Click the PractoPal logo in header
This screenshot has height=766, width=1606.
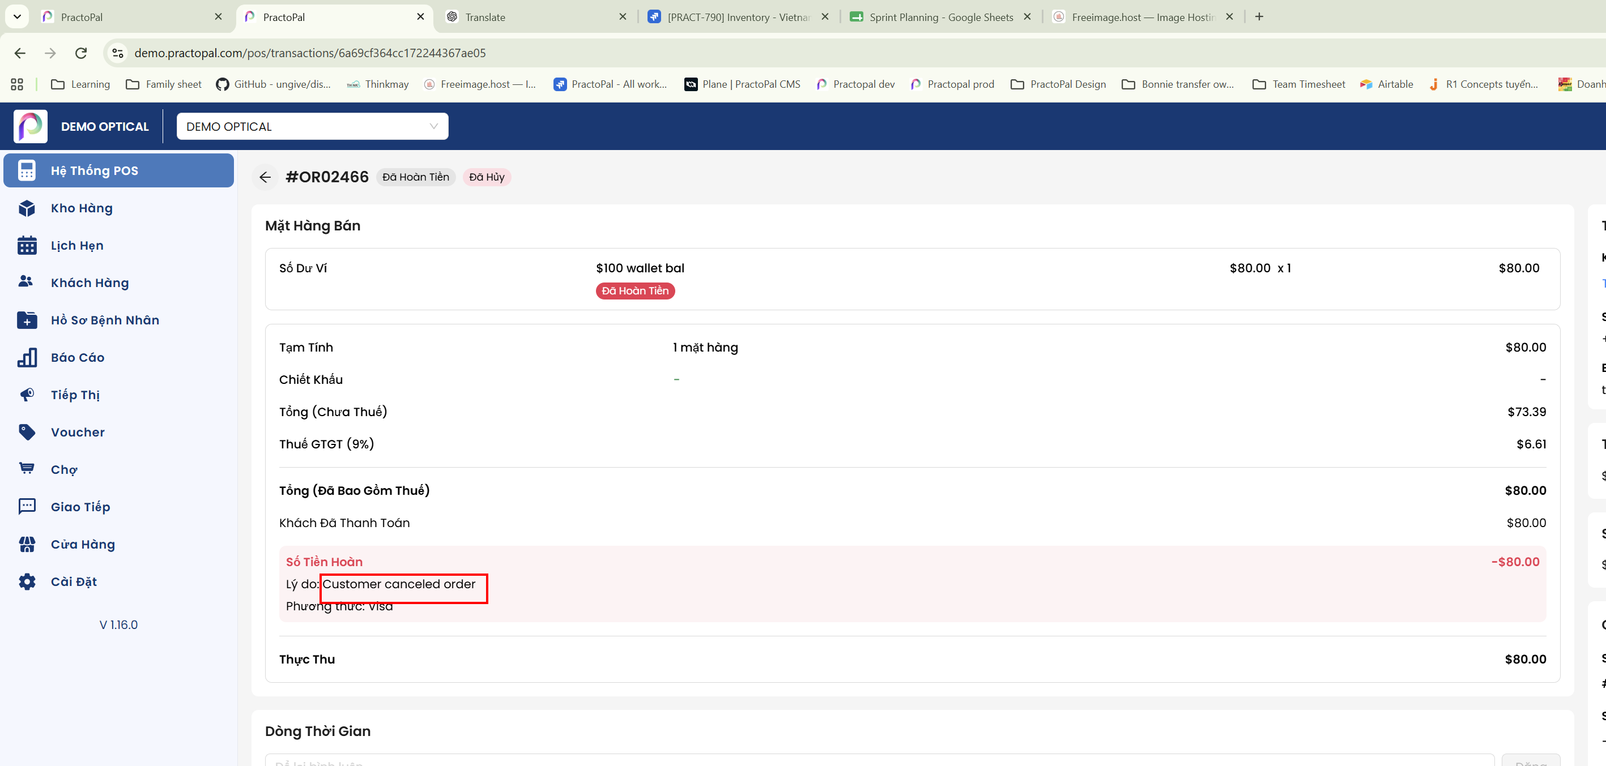point(31,126)
